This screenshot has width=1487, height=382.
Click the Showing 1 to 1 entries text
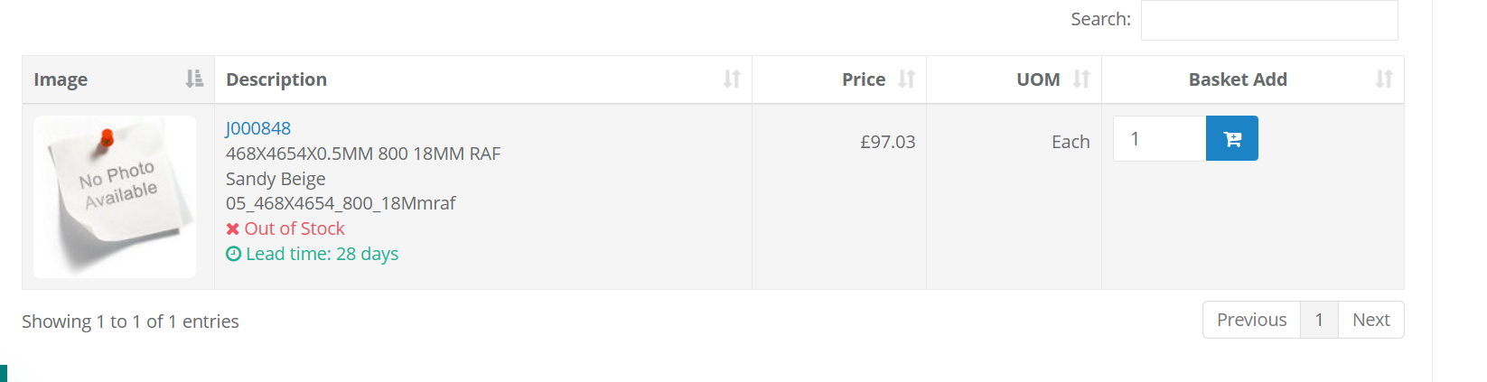click(130, 321)
